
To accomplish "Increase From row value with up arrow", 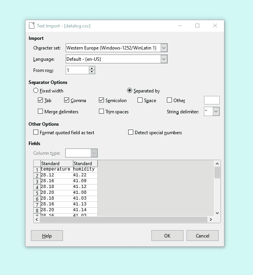I will 92,68.
